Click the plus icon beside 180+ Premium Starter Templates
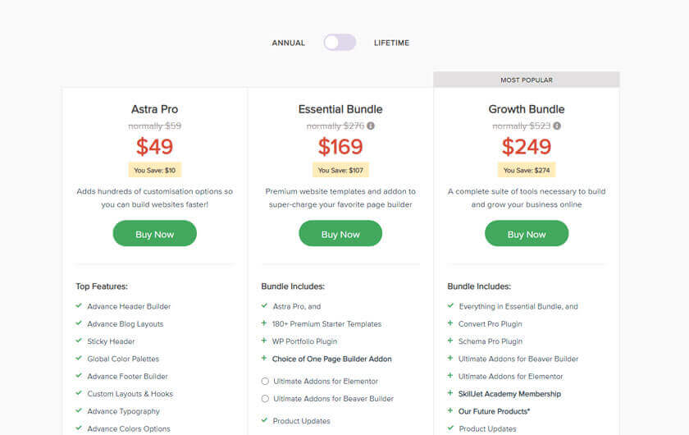The width and height of the screenshot is (689, 435). click(x=264, y=323)
